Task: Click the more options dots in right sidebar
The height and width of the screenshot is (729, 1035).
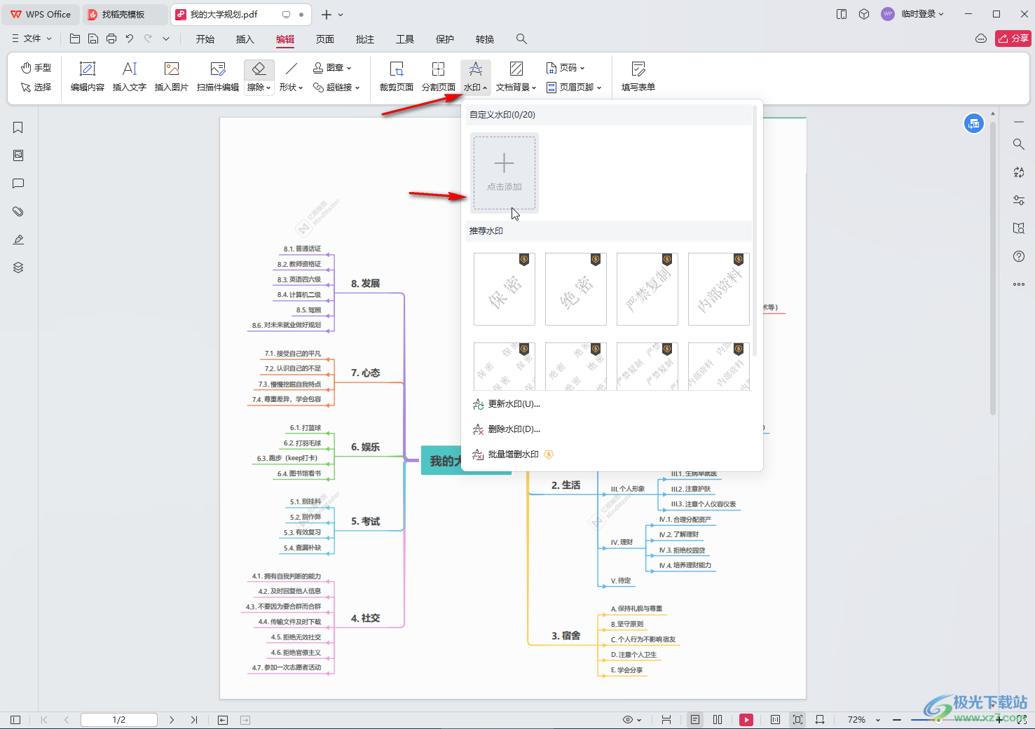Action: point(1019,284)
